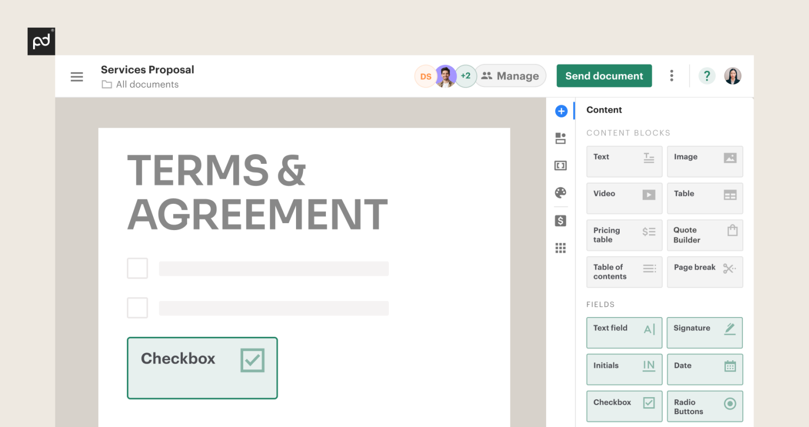Screen dimensions: 809x427
Task: Select the Radio Buttons field
Action: pos(704,407)
